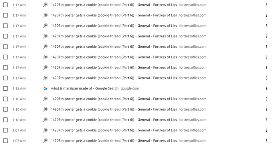The image size is (275, 144).
Task: Tick the checkbox for the 1:15 AM entry
Action: tap(6, 88)
